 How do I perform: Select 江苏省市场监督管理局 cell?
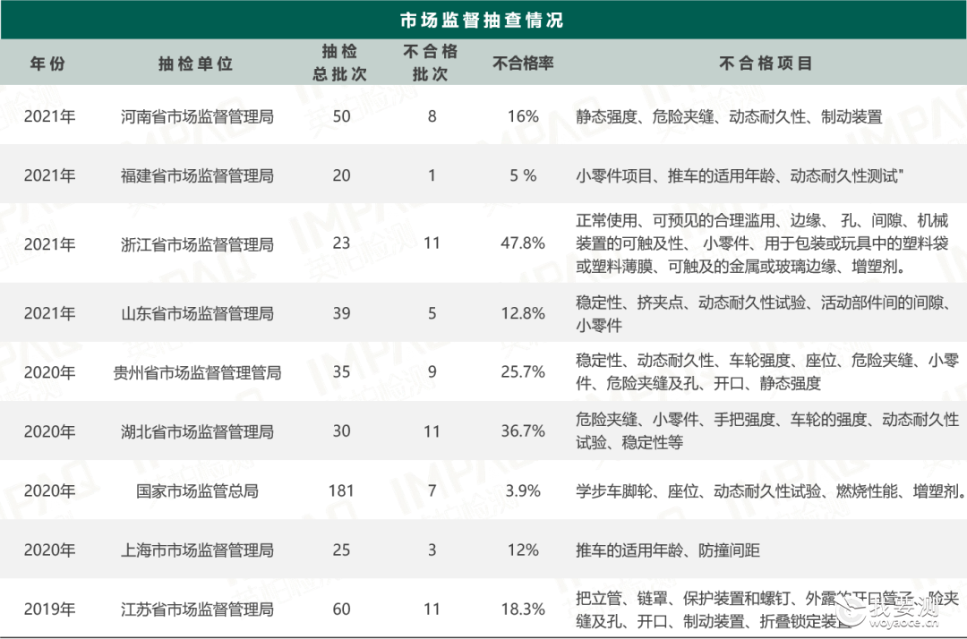(197, 609)
